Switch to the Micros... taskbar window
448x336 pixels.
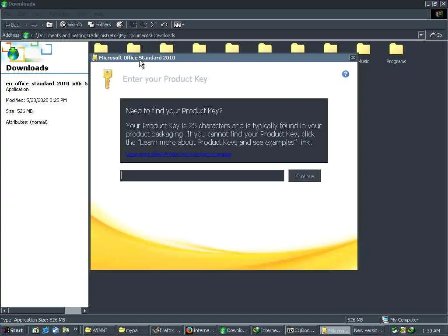(335, 330)
